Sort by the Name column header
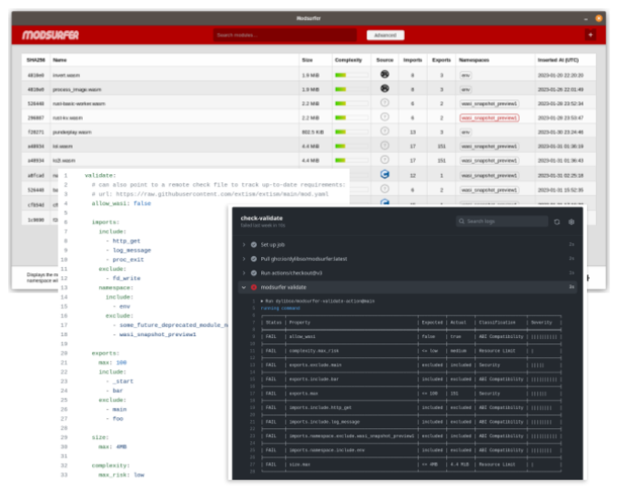 pos(59,60)
